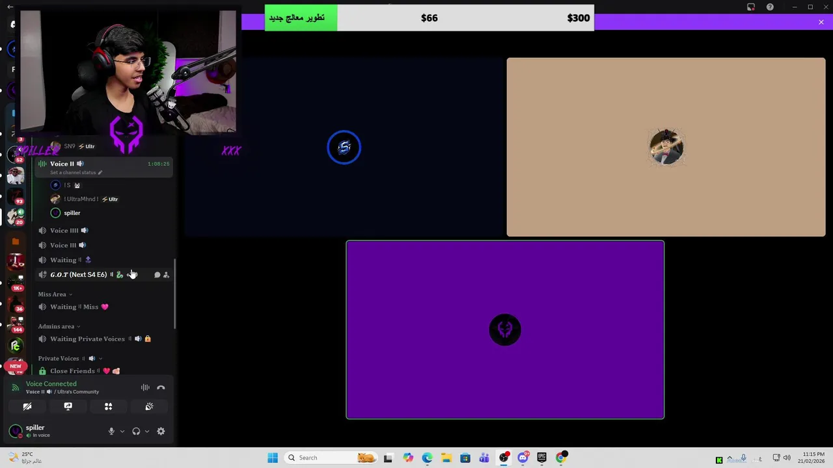Open Epic Games Launcher from taskbar

[x=541, y=458]
